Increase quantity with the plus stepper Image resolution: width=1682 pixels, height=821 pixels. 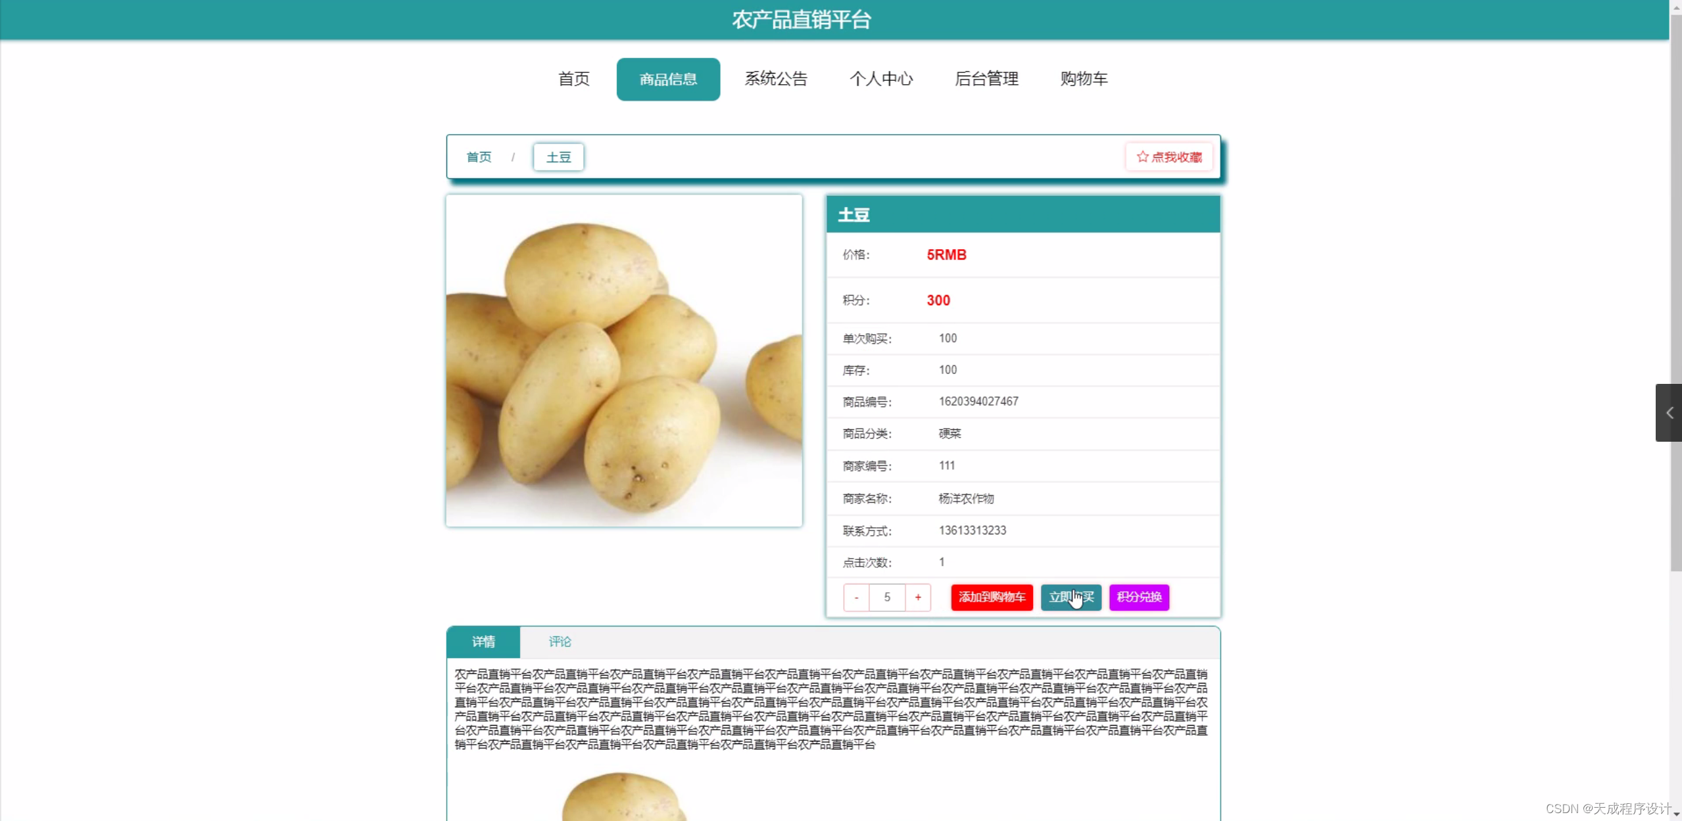(918, 597)
